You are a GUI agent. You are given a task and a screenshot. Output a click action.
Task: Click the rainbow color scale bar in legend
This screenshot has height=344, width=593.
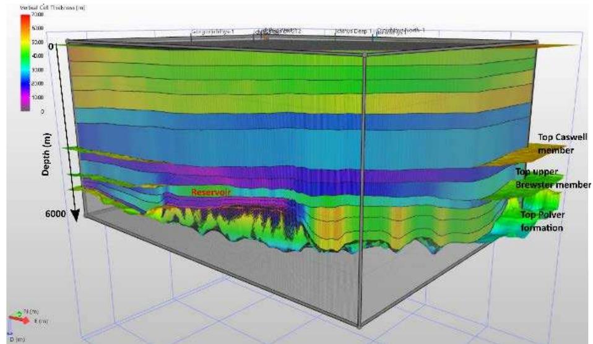coord(25,63)
